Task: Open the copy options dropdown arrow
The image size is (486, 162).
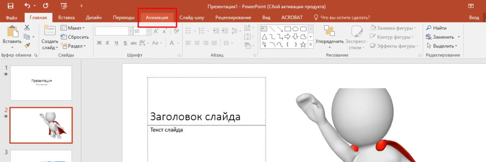Action: click(x=33, y=37)
